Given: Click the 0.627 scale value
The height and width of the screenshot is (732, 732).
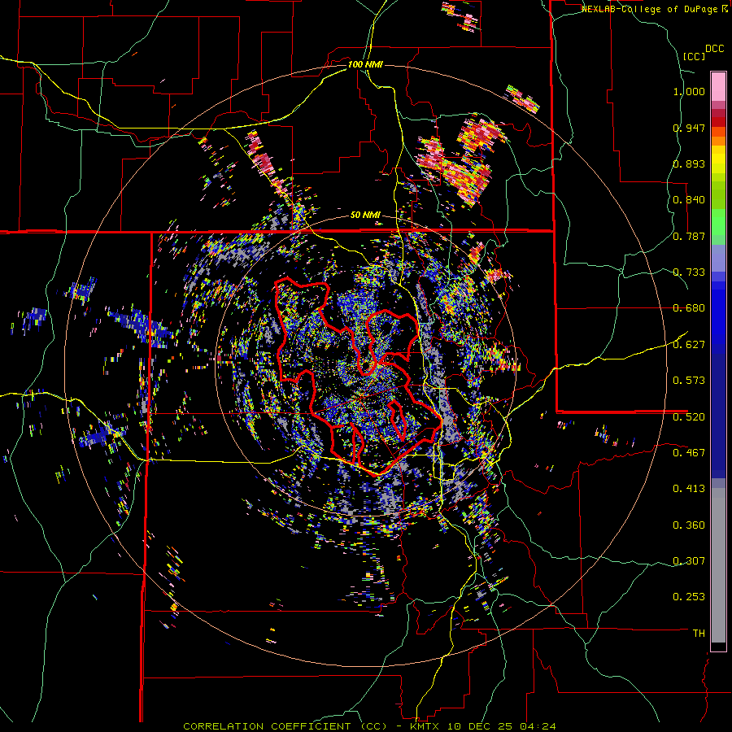Looking at the screenshot, I should click(689, 345).
